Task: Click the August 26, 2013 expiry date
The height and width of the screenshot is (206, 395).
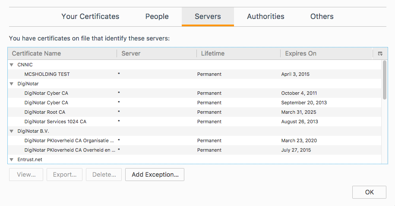Action: coord(300,122)
